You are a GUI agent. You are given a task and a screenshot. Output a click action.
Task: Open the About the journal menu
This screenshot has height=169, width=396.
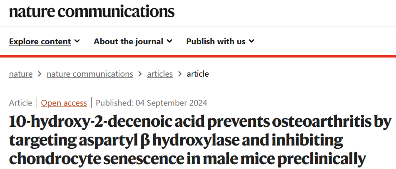click(128, 42)
